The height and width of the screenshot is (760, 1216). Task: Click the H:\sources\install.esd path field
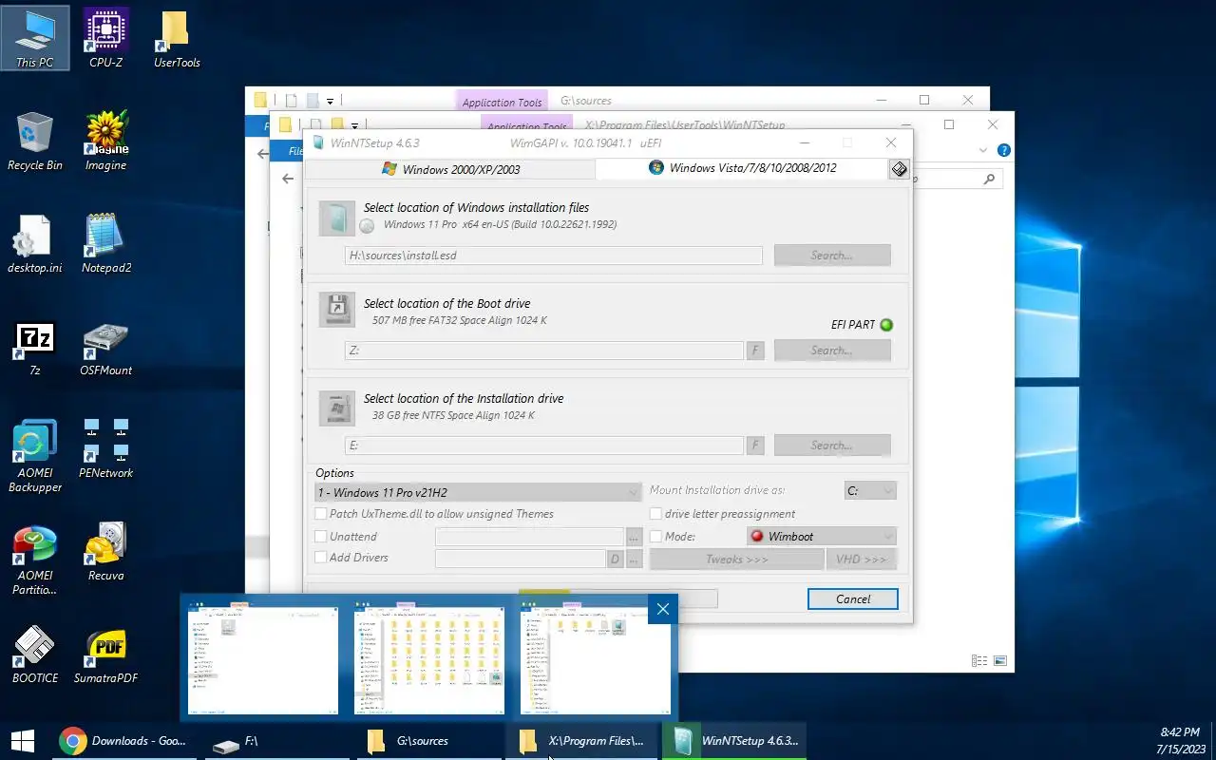pos(554,256)
